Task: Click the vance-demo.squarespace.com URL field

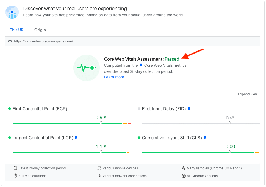Action: point(43,41)
